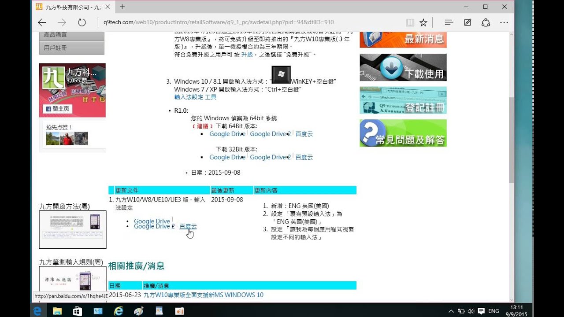Screen dimensions: 564x317
Task: Close the 九方科技有限公司 tab
Action: tap(107, 7)
